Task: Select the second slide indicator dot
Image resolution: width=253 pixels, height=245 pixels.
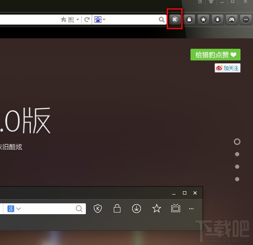Action: pyautogui.click(x=237, y=154)
